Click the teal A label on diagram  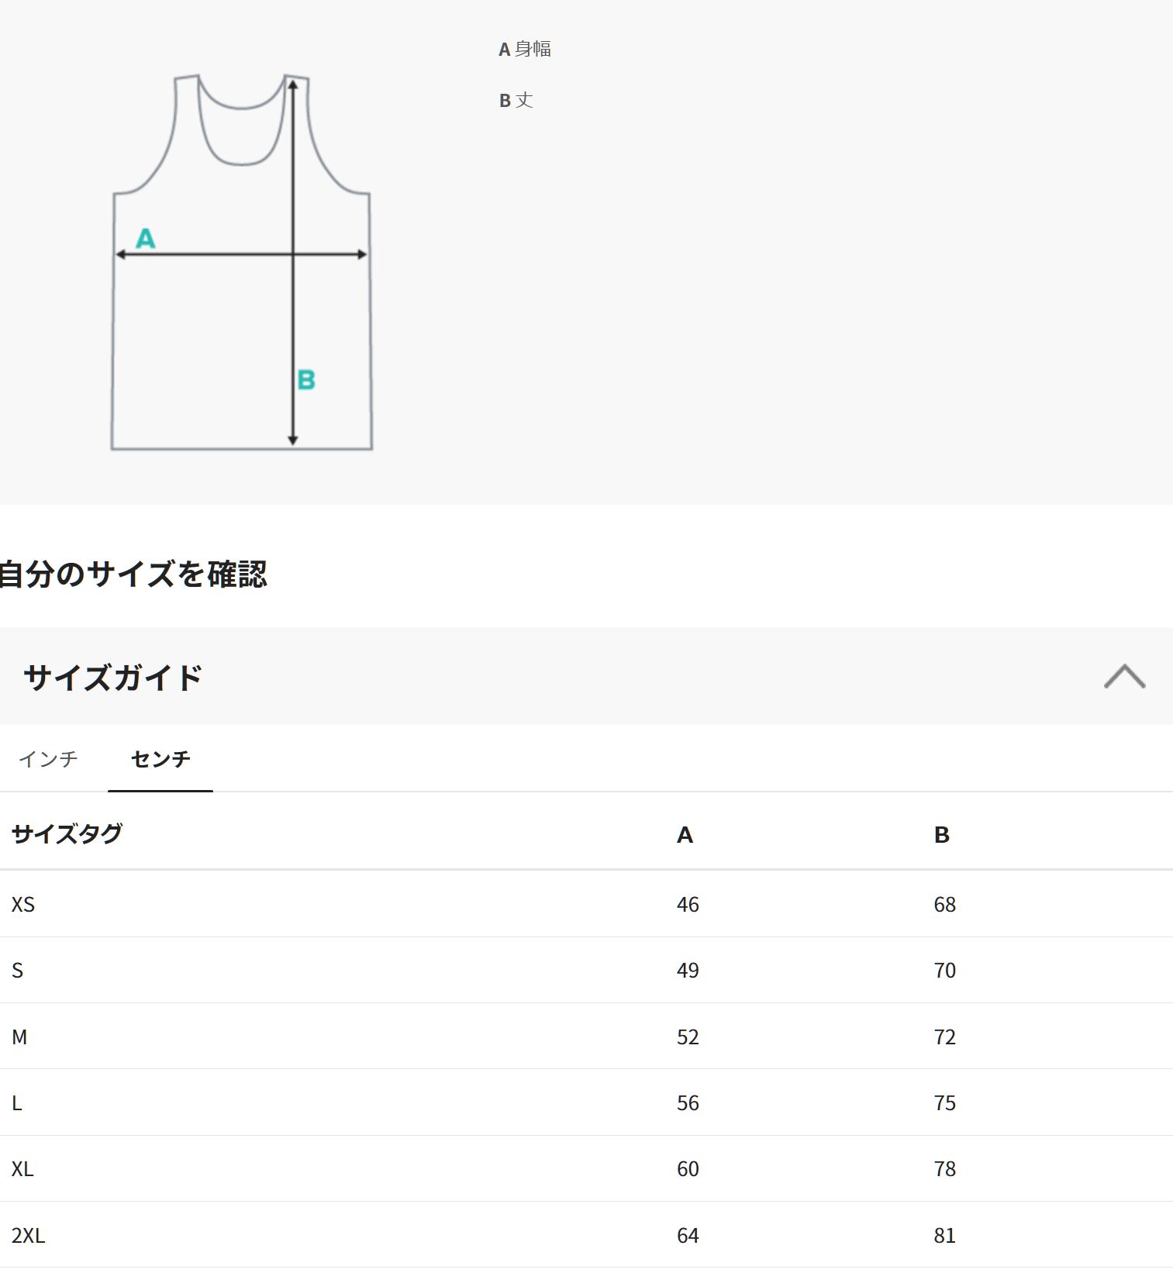tap(145, 238)
